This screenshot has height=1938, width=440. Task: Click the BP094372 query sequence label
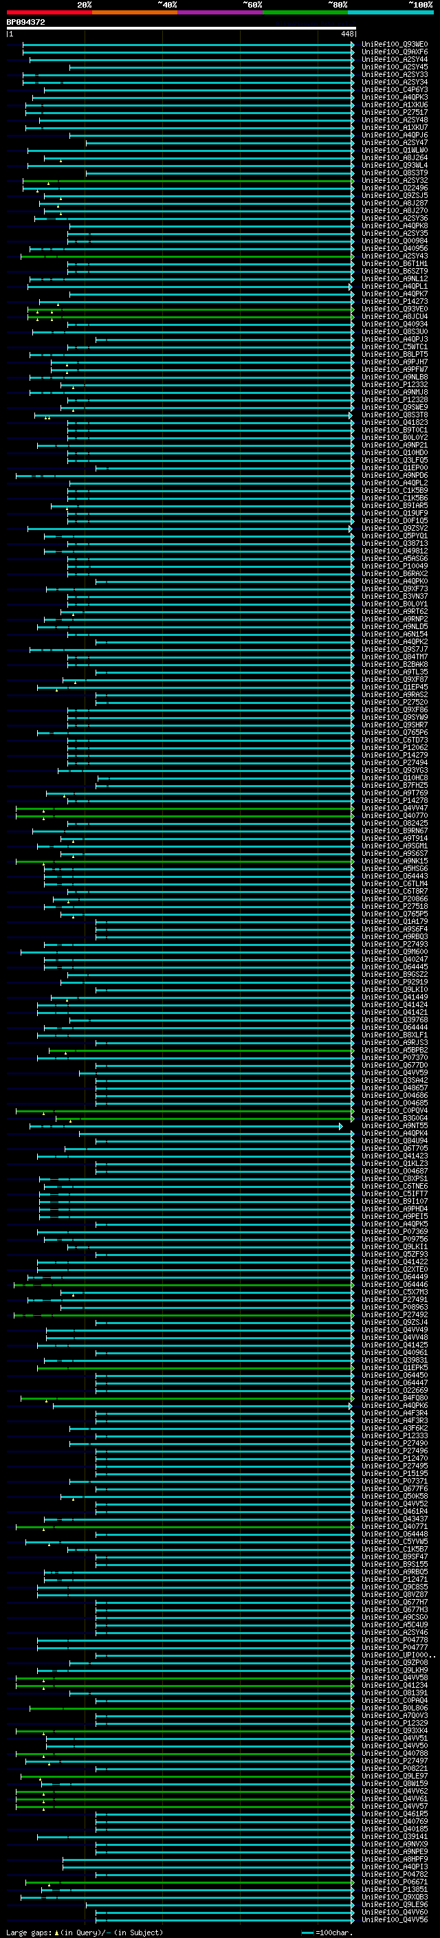(x=25, y=22)
